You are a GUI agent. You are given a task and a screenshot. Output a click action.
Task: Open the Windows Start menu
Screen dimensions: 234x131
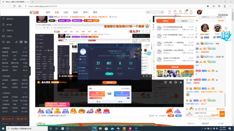[x=3, y=128]
